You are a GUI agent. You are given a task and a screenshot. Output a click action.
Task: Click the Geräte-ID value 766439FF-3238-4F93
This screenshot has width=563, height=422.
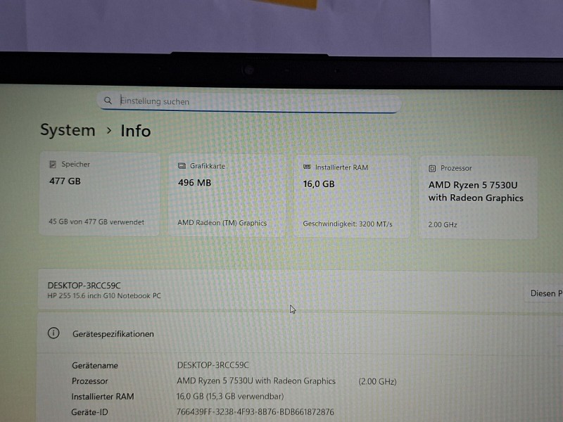point(255,412)
